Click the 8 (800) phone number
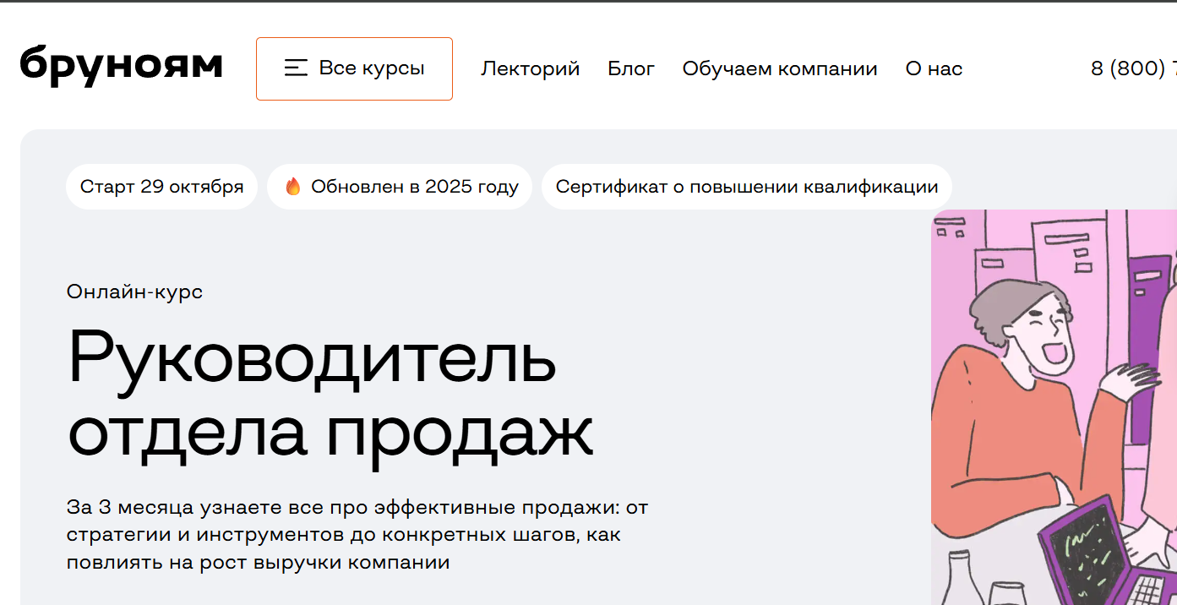 point(1132,68)
